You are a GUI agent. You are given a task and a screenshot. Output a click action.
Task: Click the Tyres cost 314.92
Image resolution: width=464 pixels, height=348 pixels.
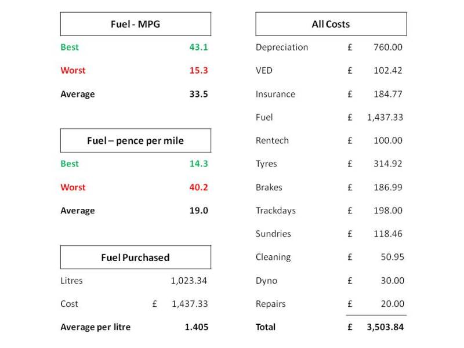point(388,164)
